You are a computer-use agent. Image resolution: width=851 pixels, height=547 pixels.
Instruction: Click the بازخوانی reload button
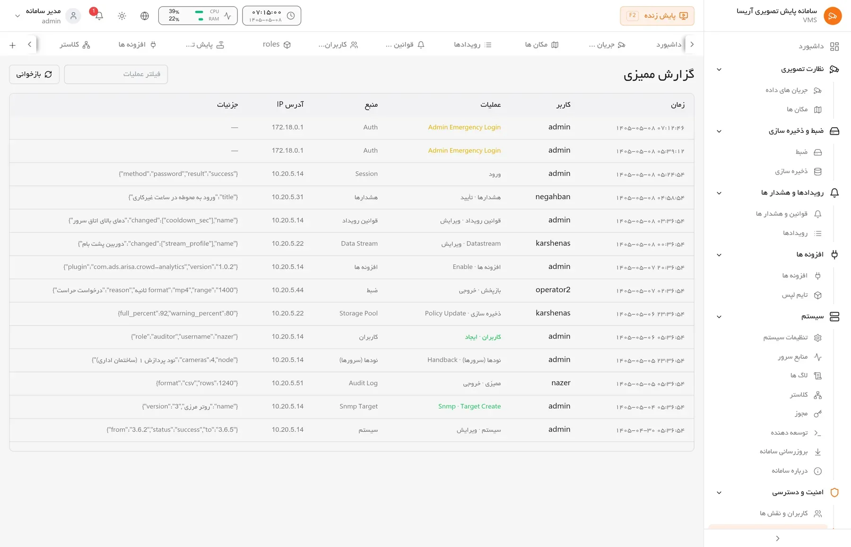coord(35,74)
